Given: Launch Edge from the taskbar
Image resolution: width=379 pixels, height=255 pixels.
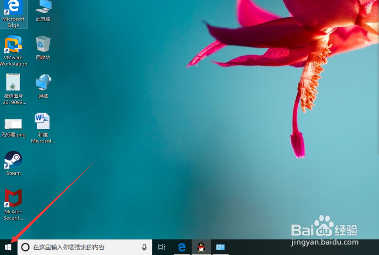Looking at the screenshot, I should (182, 247).
